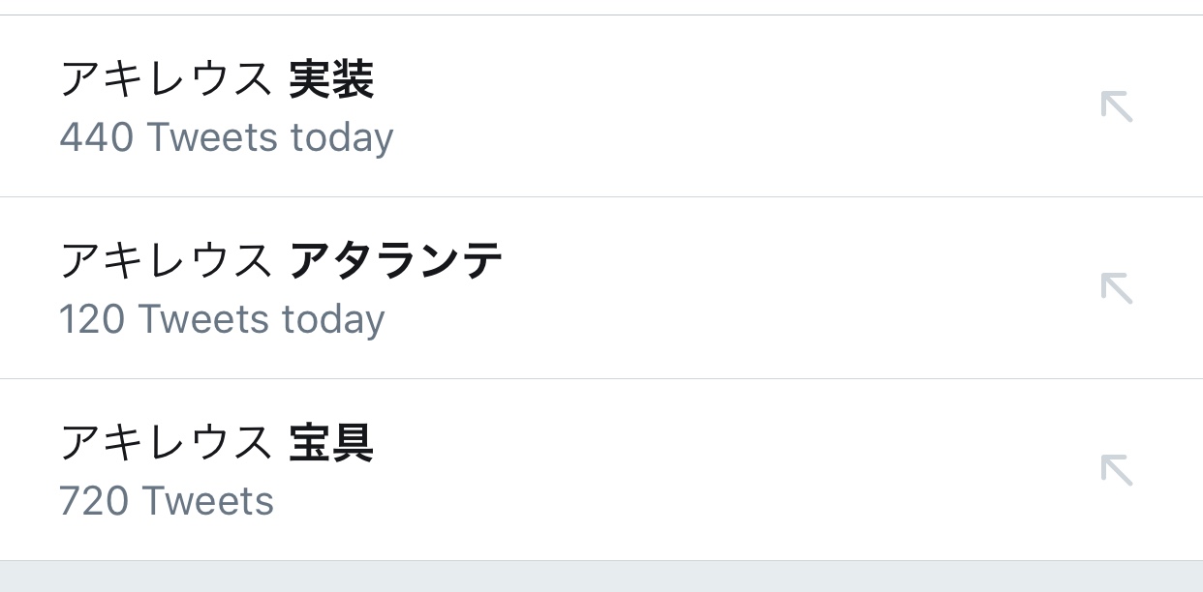
Task: Select the アキレウス 宝具 search suggestion
Action: [217, 445]
